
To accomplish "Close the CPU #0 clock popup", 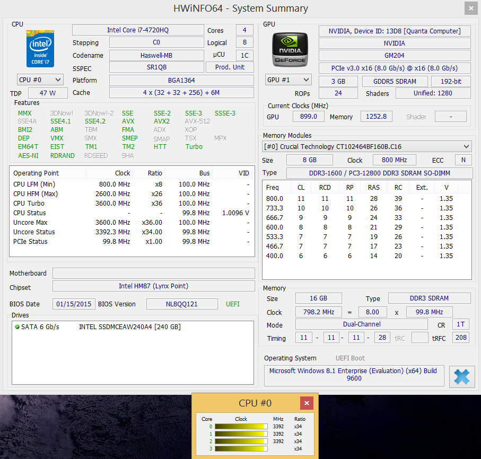I will click(x=307, y=403).
